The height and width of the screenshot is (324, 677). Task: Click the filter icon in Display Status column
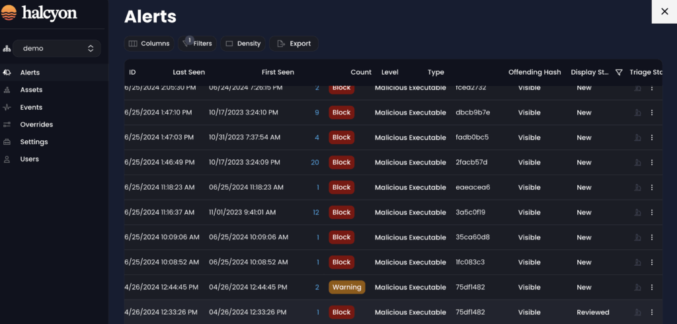point(619,72)
